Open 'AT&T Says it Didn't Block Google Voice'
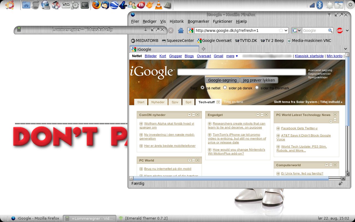This screenshot has width=355, height=222. (x=304, y=137)
